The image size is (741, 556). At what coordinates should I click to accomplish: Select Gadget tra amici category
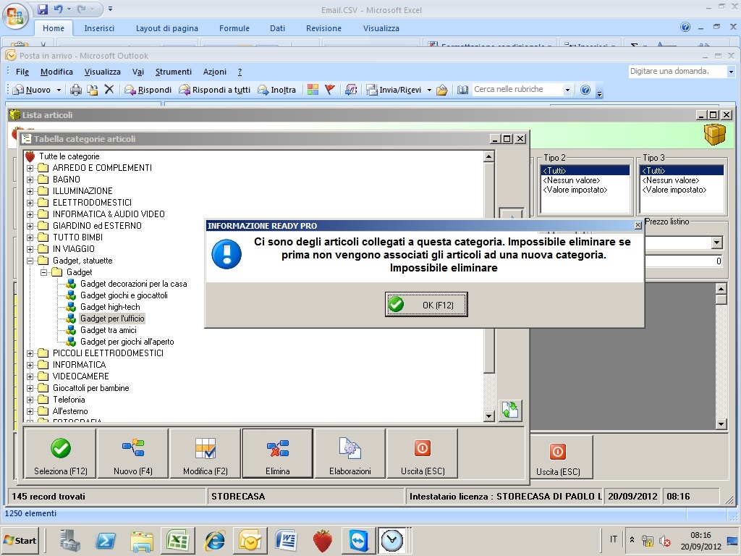tap(109, 330)
